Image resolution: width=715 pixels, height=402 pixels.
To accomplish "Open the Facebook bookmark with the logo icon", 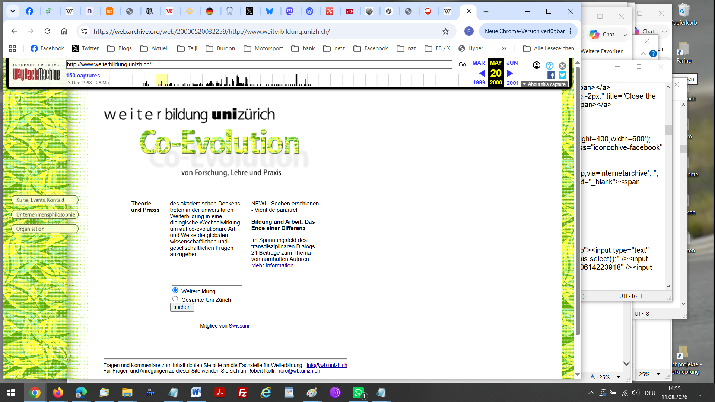I will tap(47, 48).
